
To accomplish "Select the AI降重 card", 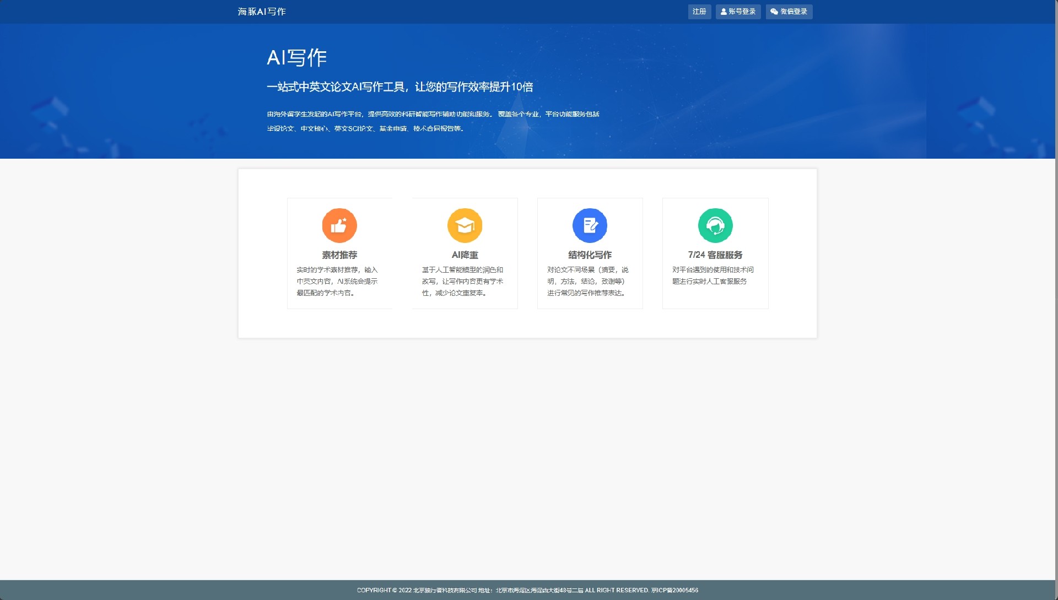I will (465, 253).
